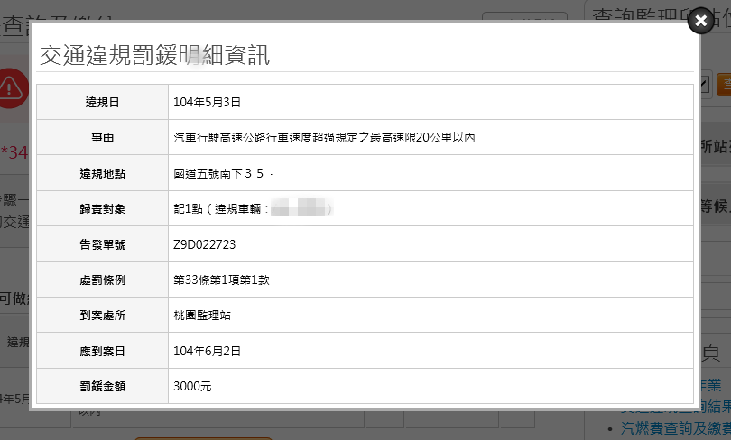
Task: Select the due date 104年6月2日
Action: pos(207,351)
